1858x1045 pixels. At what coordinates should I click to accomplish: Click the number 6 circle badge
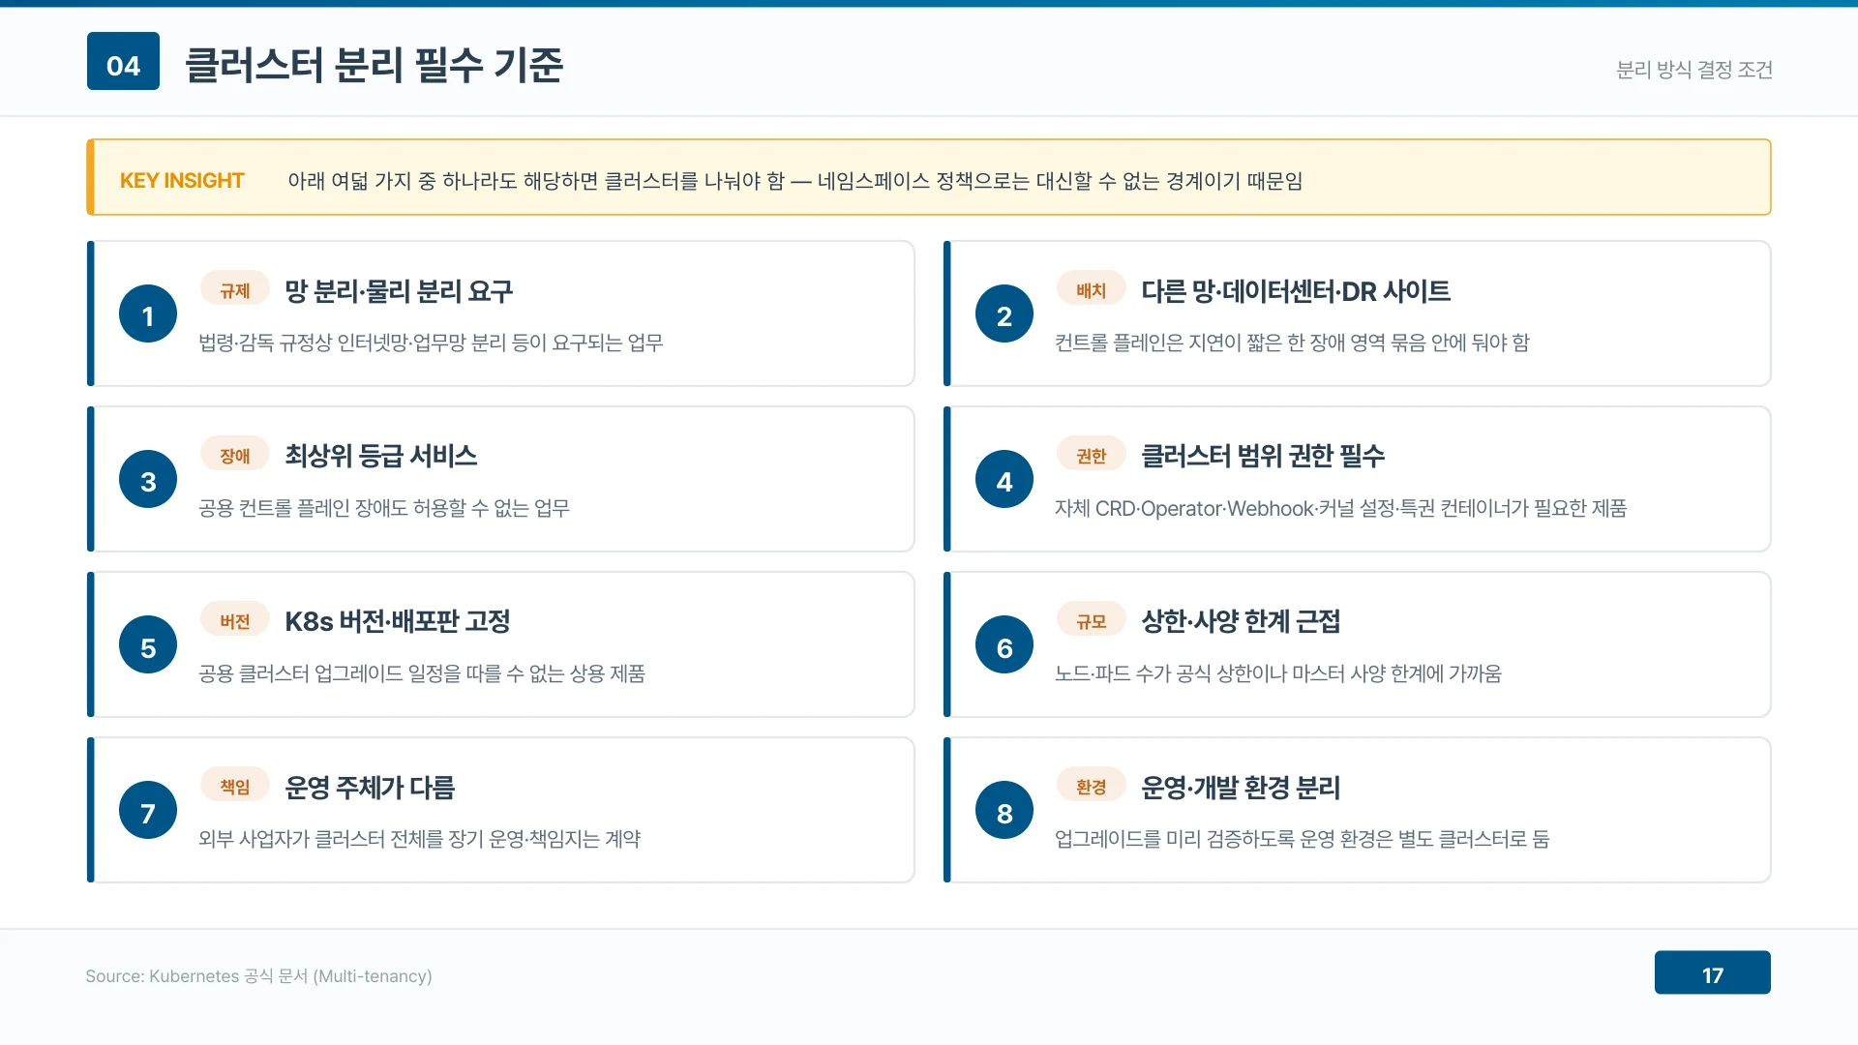pos(1004,645)
